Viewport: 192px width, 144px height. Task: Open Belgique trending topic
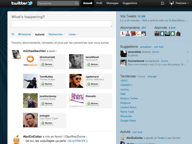(x=125, y=103)
